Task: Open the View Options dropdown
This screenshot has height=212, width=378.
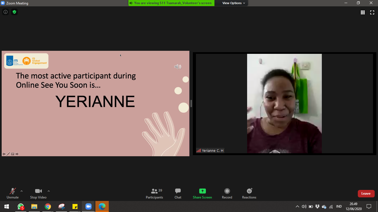Action: coord(234,3)
